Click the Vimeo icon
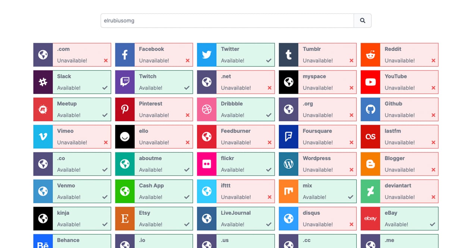 pos(43,136)
